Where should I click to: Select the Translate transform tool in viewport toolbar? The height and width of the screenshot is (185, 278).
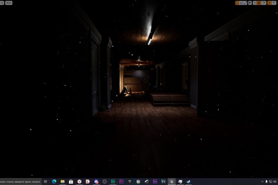click(x=237, y=3)
